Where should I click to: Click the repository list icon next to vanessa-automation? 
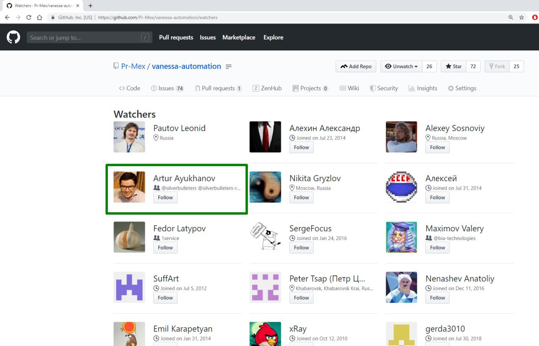click(229, 66)
